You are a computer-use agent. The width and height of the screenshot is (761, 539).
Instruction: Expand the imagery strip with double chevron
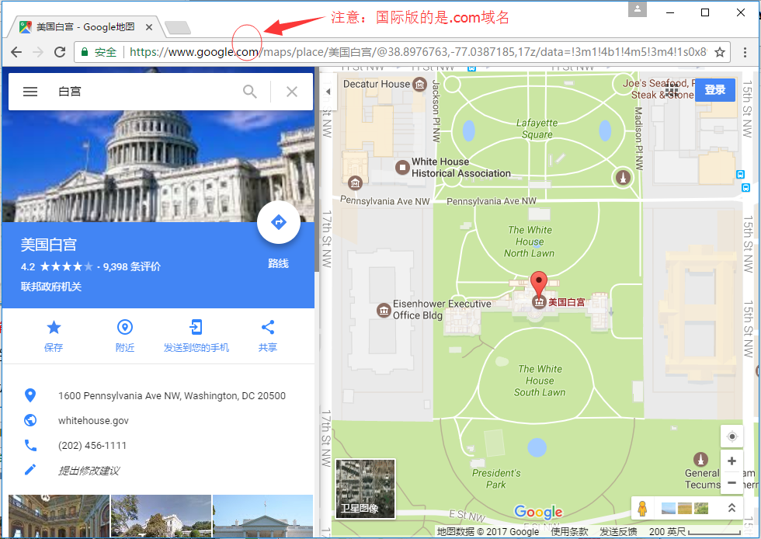731,508
